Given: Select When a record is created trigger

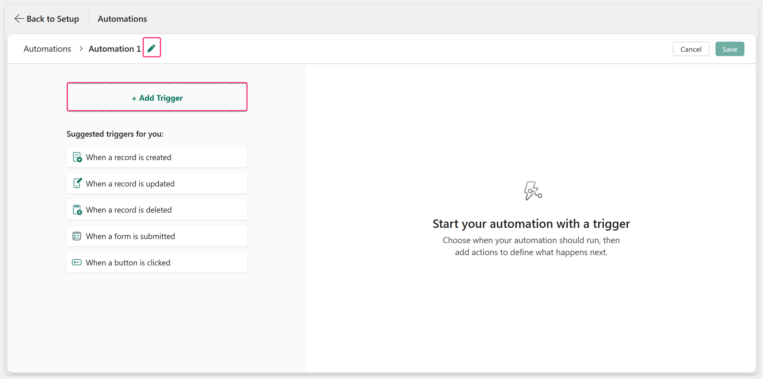Looking at the screenshot, I should click(x=157, y=157).
